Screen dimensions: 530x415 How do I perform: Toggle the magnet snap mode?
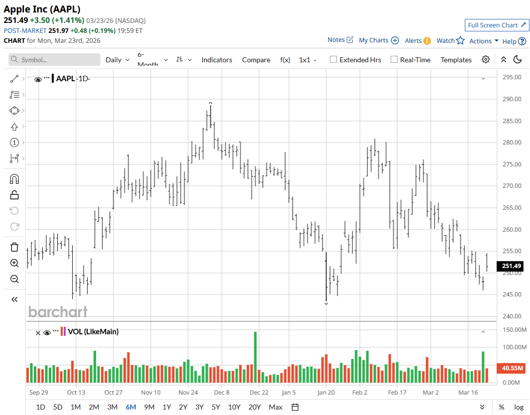click(x=14, y=179)
